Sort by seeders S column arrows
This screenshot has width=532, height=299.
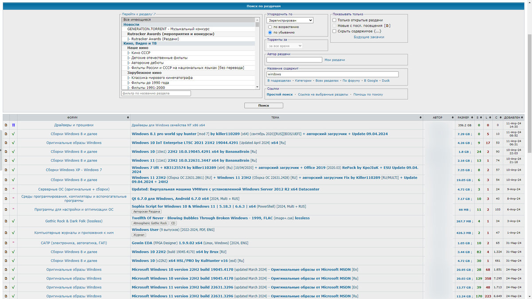[x=481, y=117]
